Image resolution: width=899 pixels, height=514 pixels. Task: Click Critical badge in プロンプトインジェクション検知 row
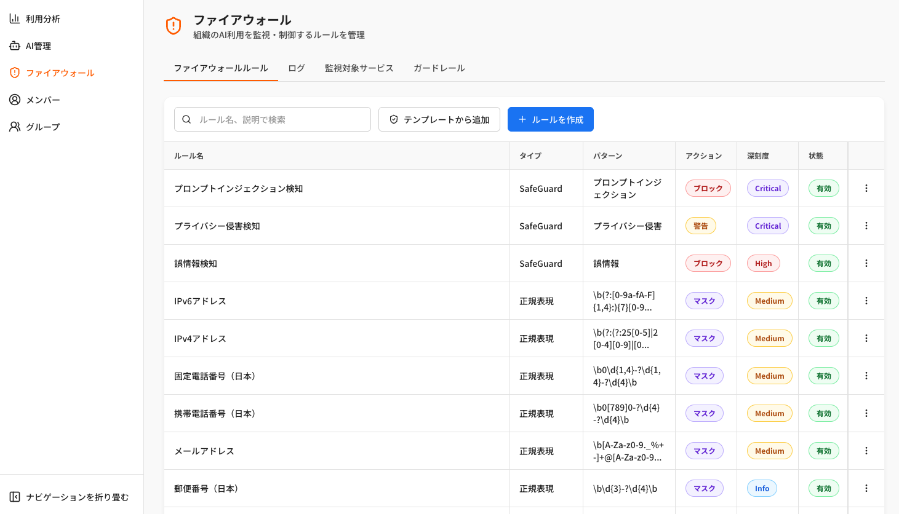(x=768, y=189)
